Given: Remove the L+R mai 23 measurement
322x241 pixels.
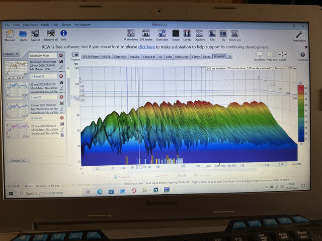Looking at the screenshot, I should click(x=61, y=76).
